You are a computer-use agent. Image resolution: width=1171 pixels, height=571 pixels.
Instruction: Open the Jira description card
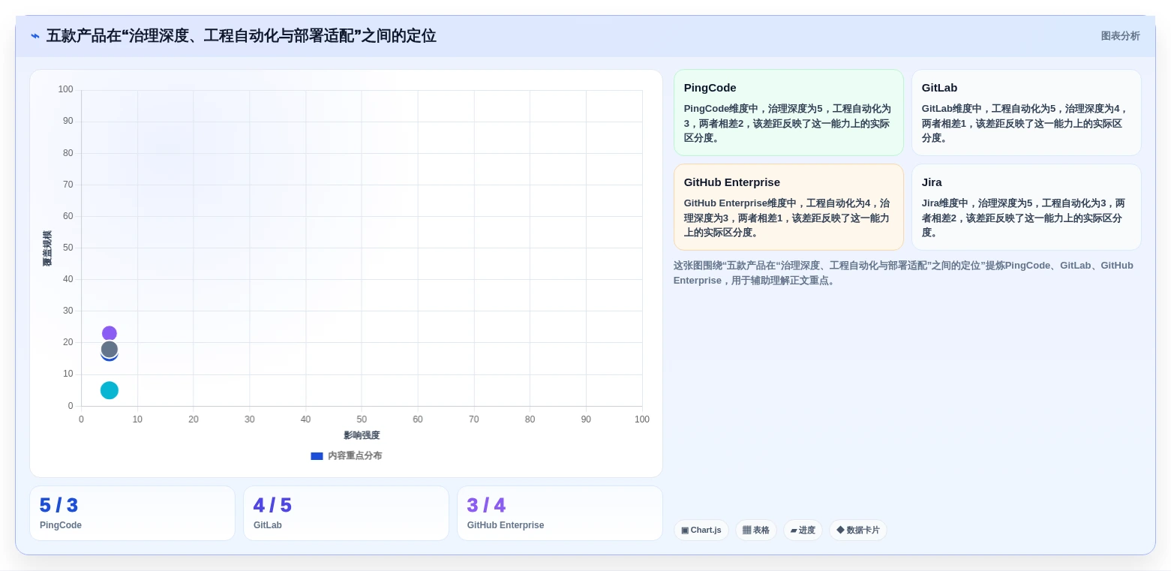1026,207
